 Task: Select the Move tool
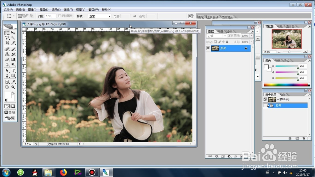pyautogui.click(x=13, y=33)
